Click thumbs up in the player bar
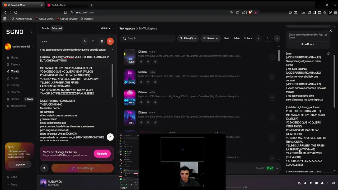This screenshot has width=338, height=190. click(305, 183)
